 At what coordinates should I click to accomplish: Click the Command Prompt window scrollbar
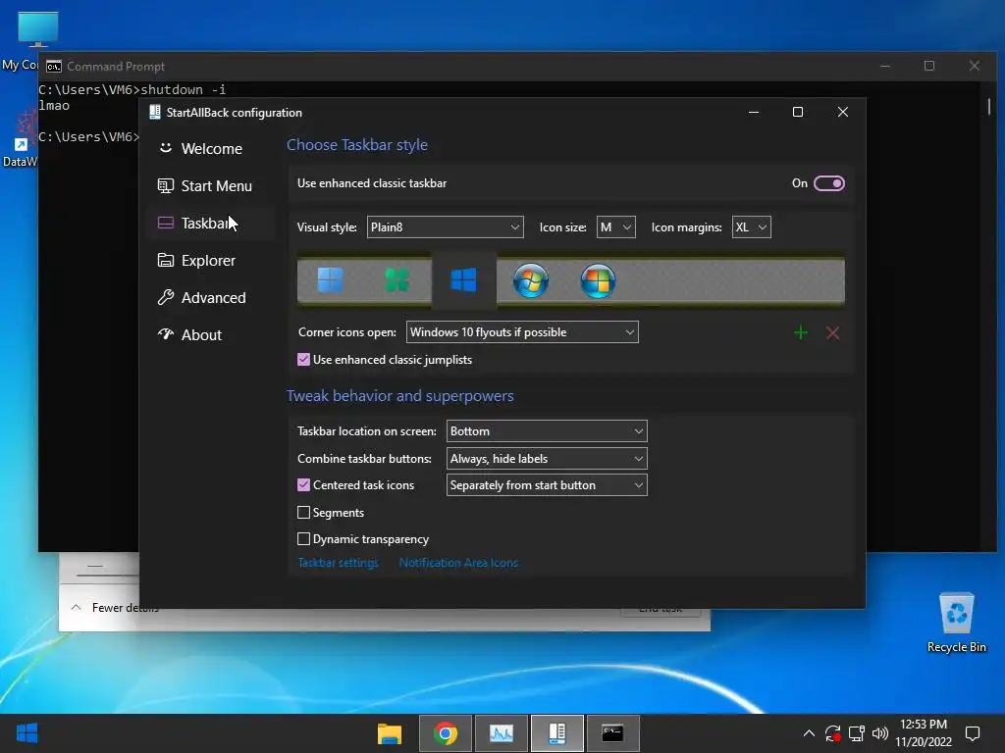(x=989, y=106)
